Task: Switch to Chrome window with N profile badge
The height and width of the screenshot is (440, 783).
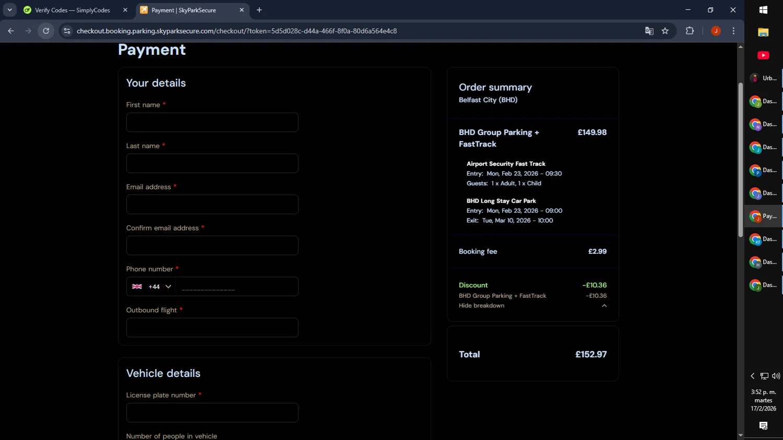Action: pos(763,124)
